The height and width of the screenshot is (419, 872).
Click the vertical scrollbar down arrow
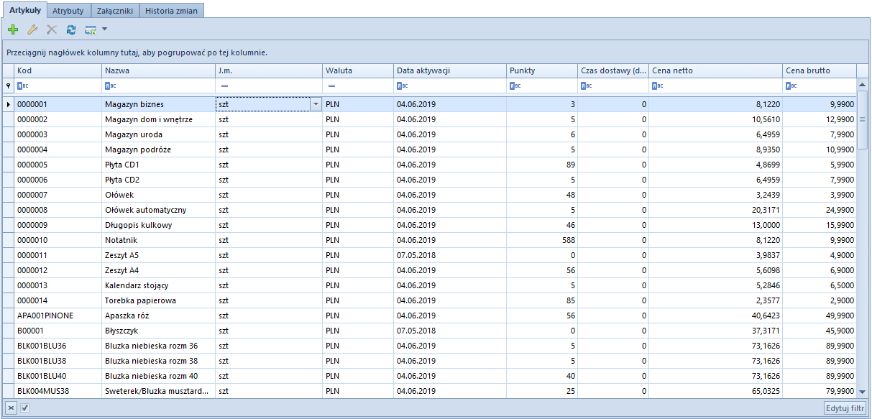coord(863,391)
